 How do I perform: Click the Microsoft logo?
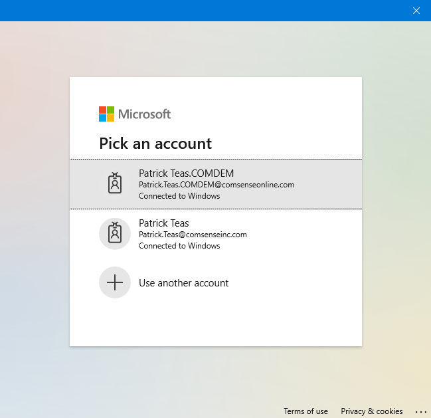pos(135,114)
